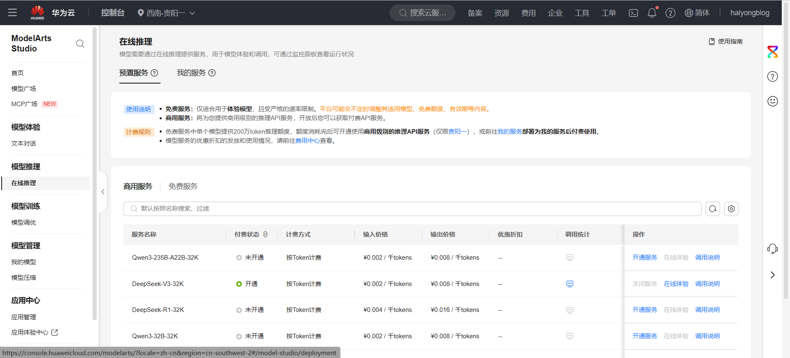Open the 备案 menu

click(x=475, y=13)
